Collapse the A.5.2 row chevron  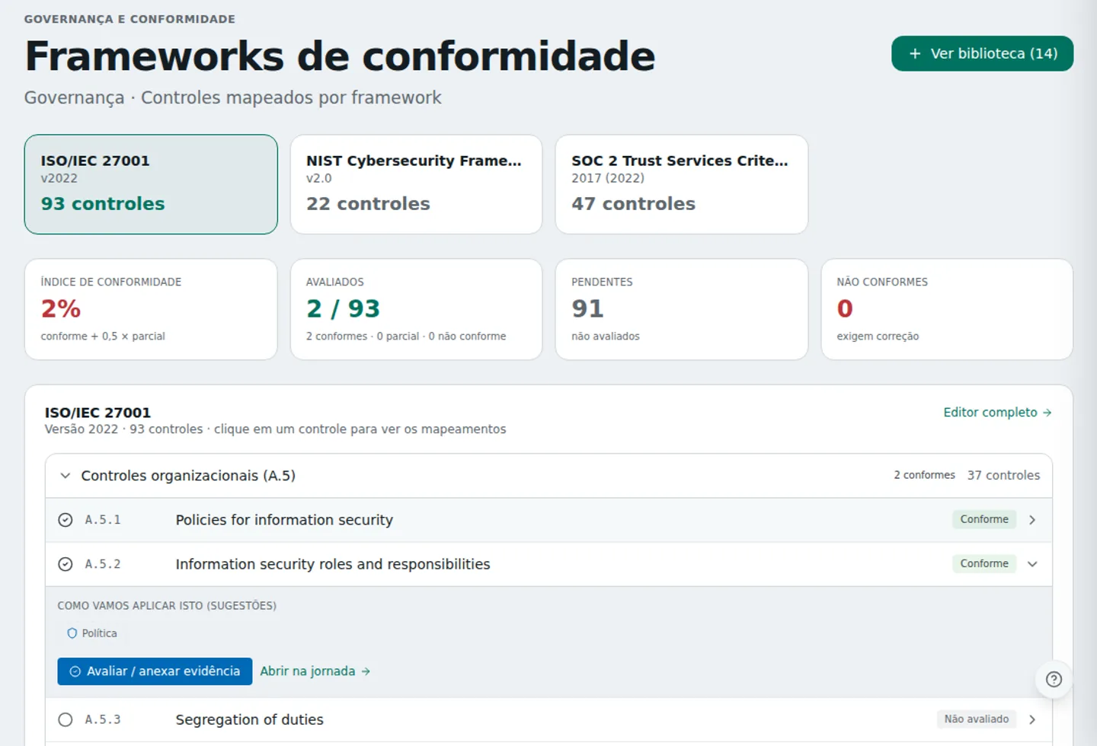click(x=1032, y=564)
